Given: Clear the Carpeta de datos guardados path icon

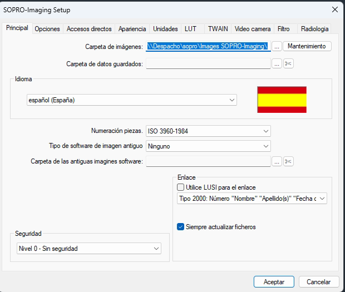Looking at the screenshot, I should click(288, 64).
